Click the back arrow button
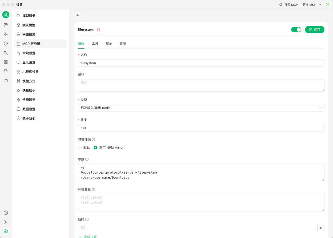Viewport: 333px width, 238px height. click(x=78, y=15)
